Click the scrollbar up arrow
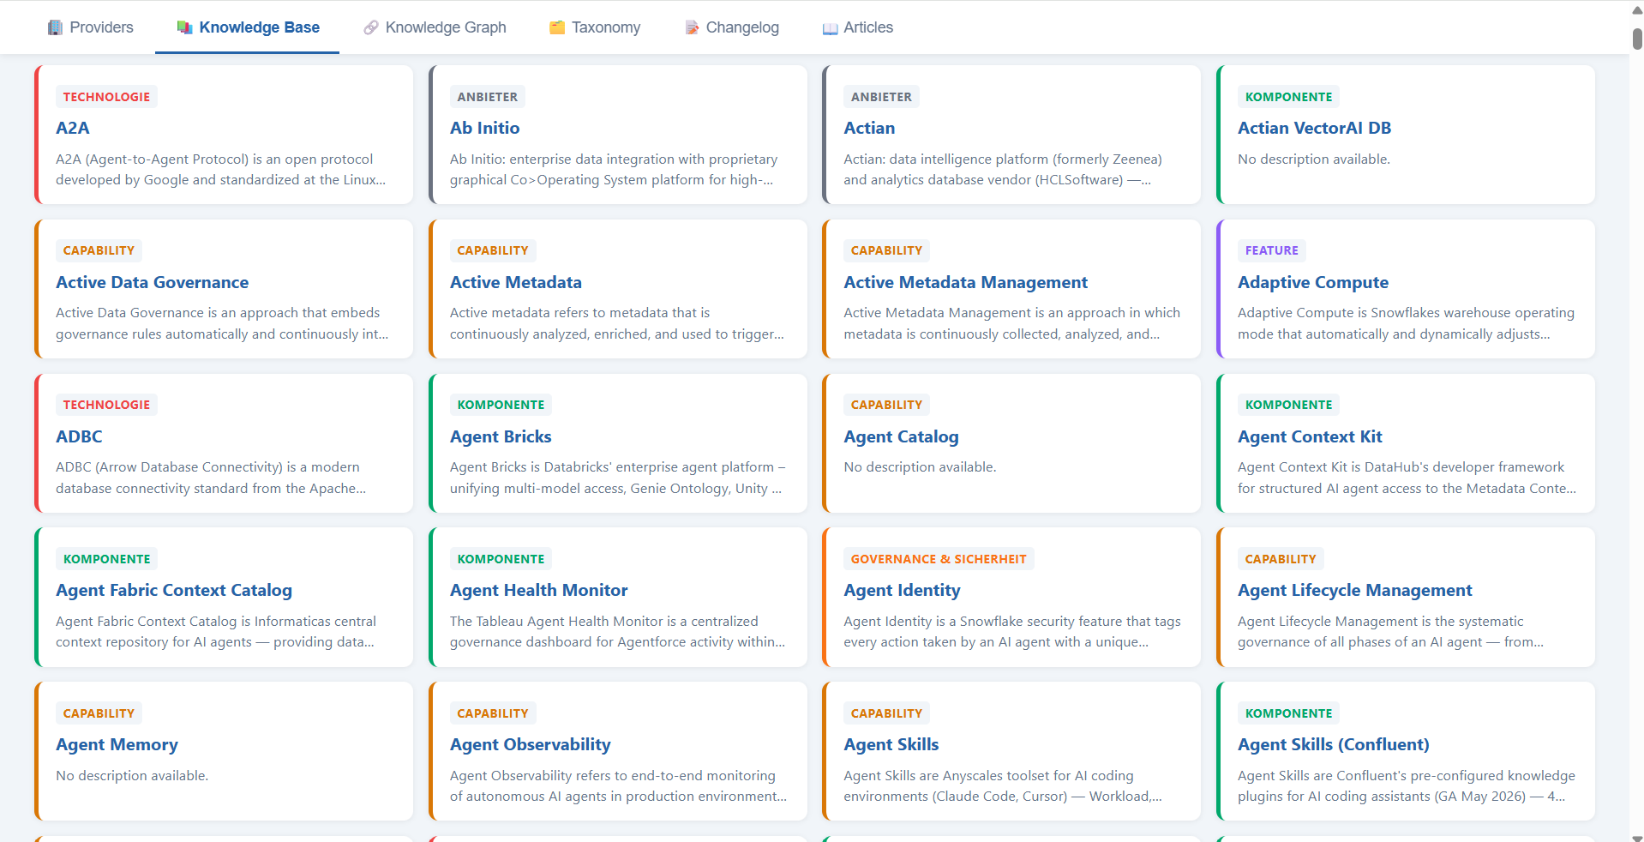The width and height of the screenshot is (1644, 842). tap(1637, 9)
